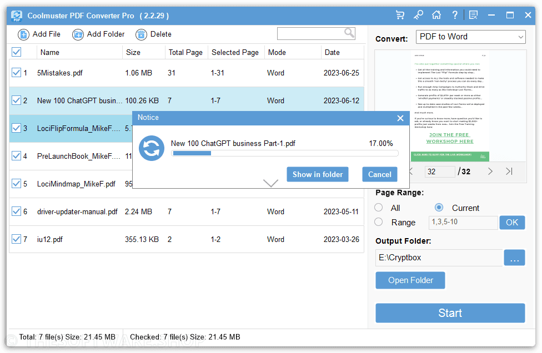
Task: Click the Add Folder icon
Action: [78, 34]
